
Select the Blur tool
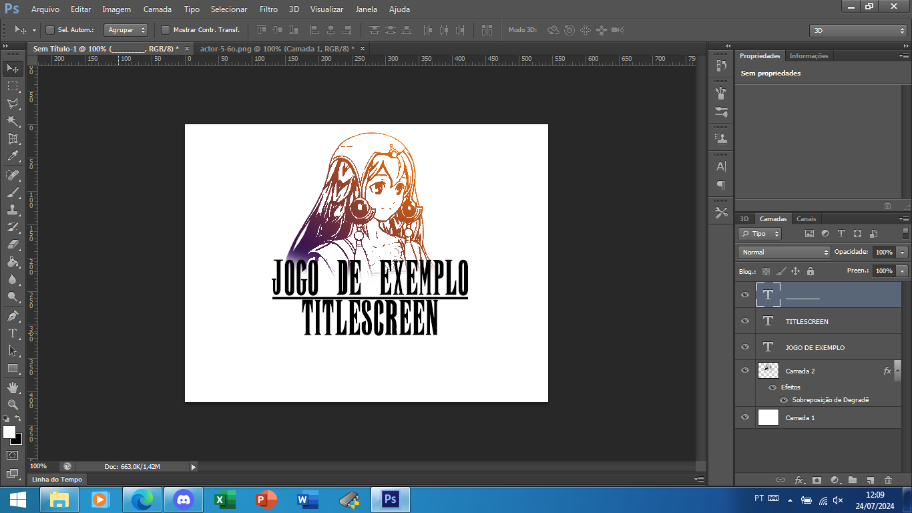[13, 280]
